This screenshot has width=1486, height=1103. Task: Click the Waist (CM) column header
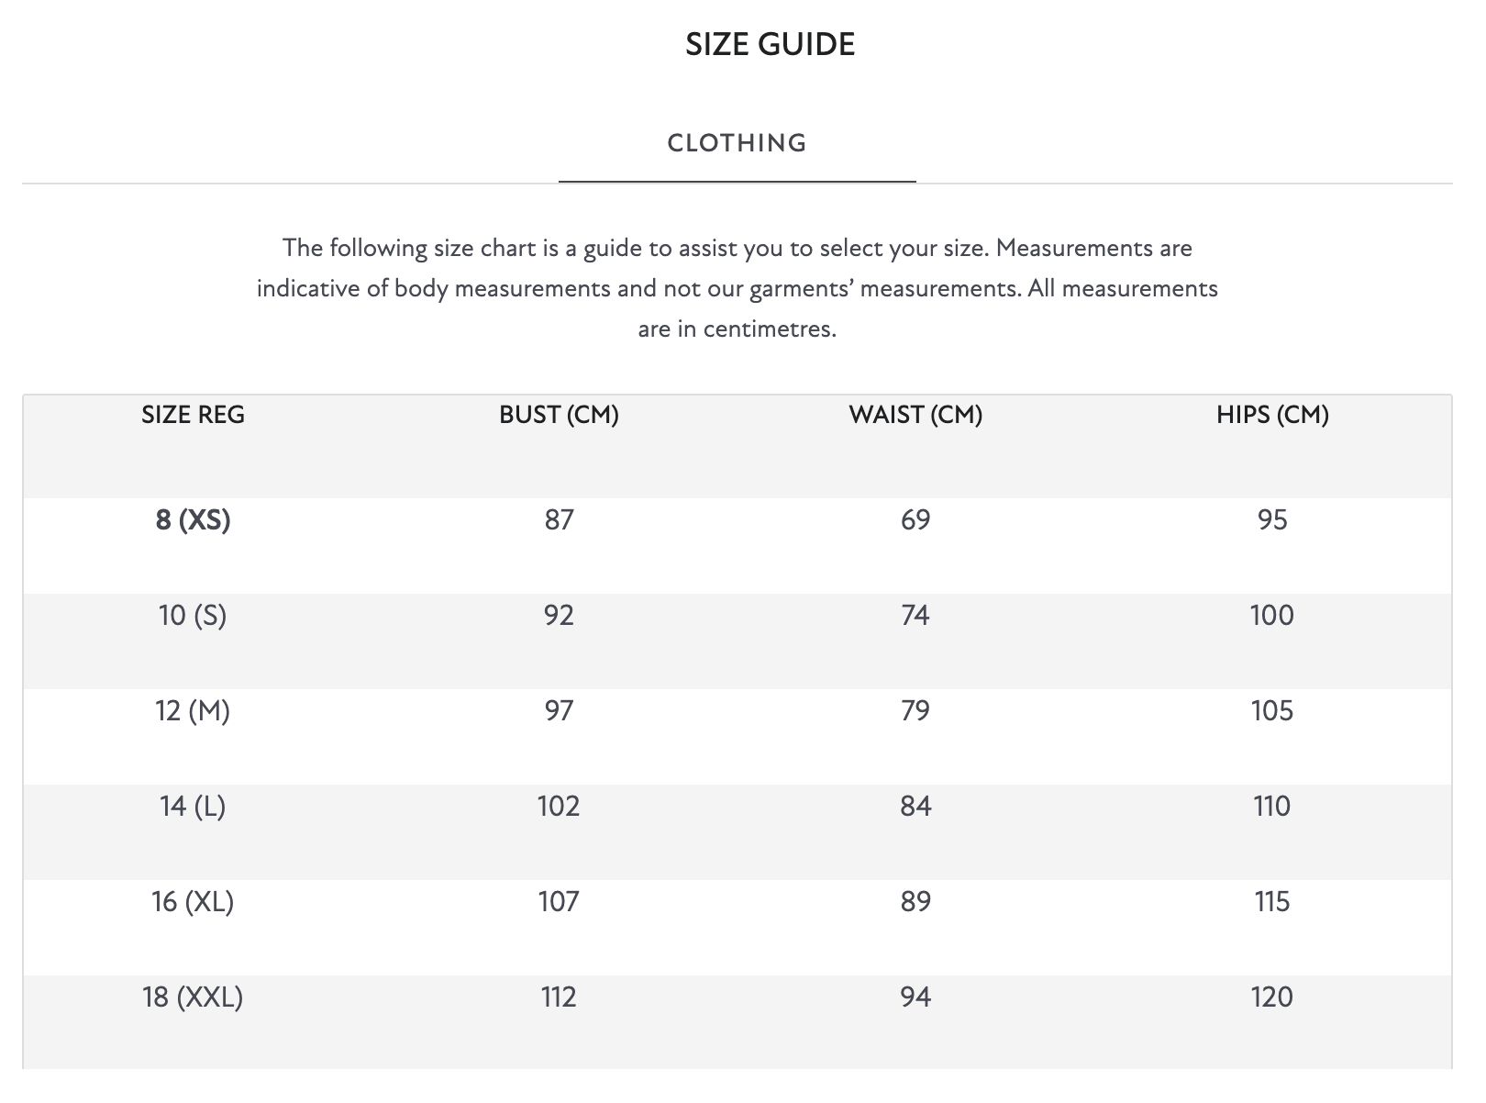(x=915, y=415)
